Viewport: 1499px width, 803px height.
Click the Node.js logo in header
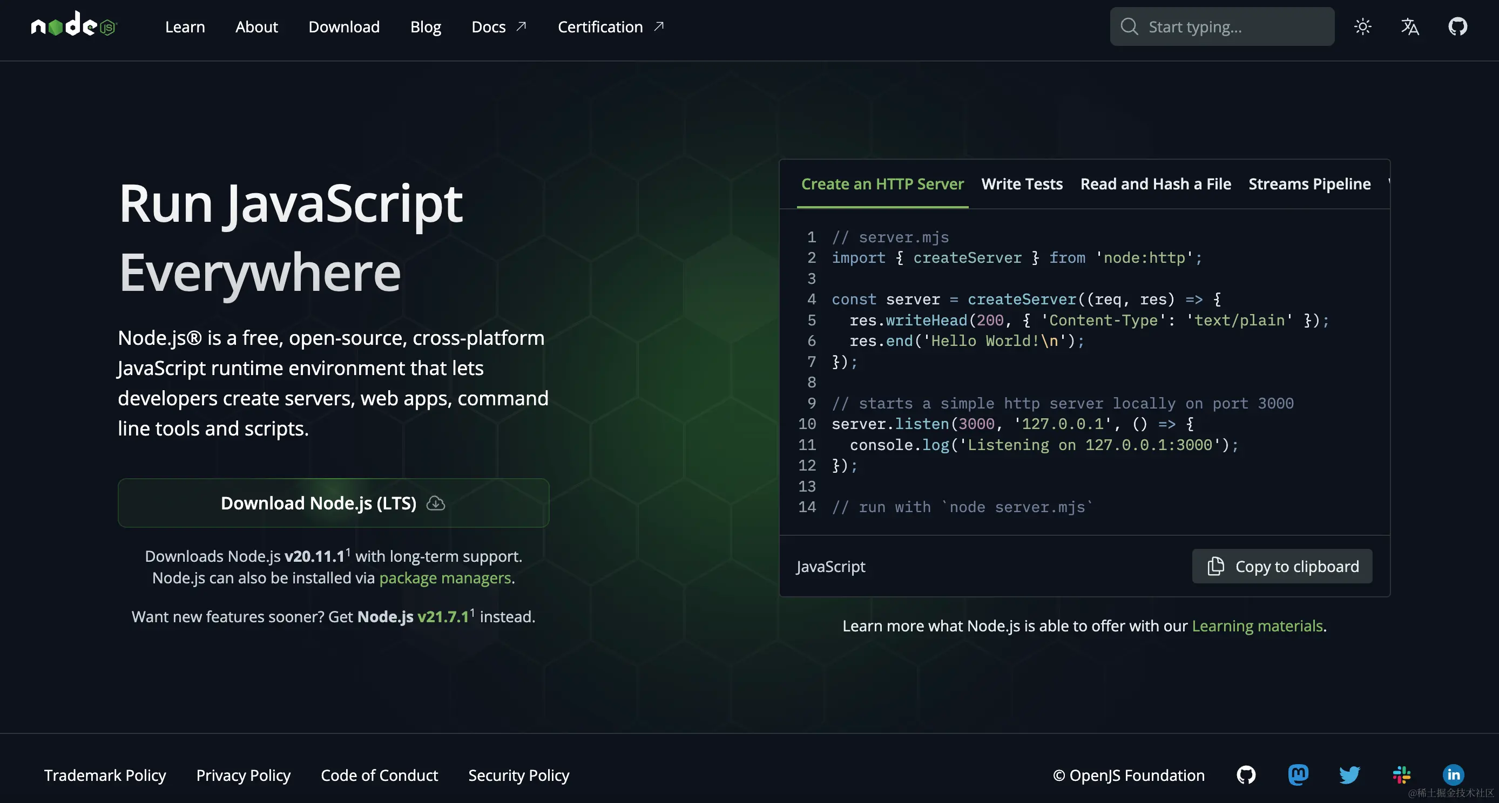pyautogui.click(x=74, y=25)
